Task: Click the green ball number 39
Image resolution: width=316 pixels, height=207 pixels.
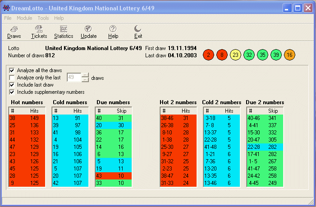Action: (x=276, y=55)
